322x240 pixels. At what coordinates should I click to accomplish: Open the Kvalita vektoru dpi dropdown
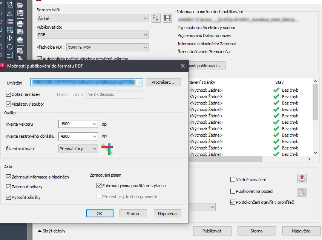tap(94, 124)
